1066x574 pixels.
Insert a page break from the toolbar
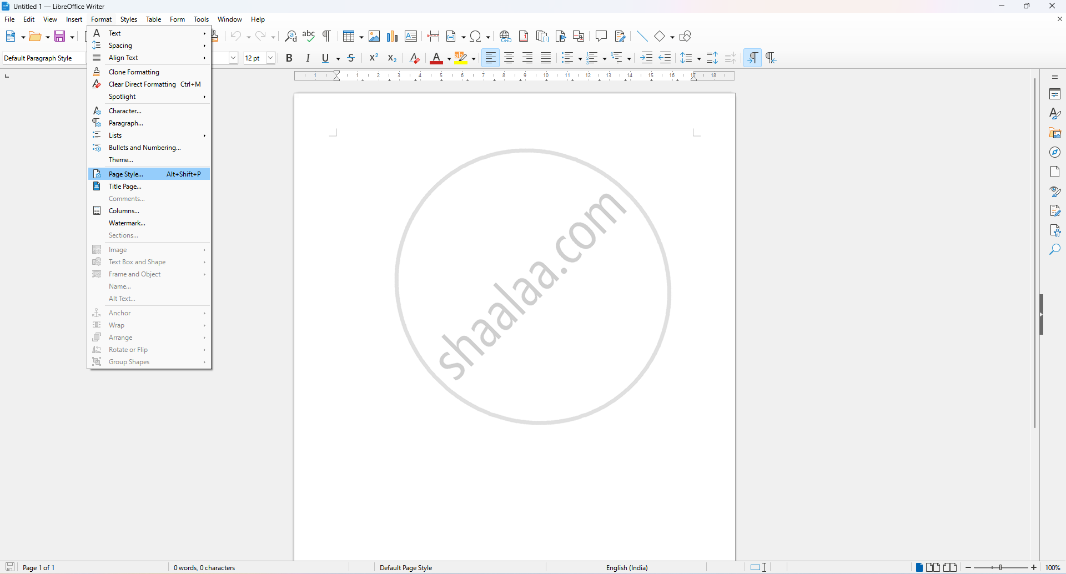point(434,37)
